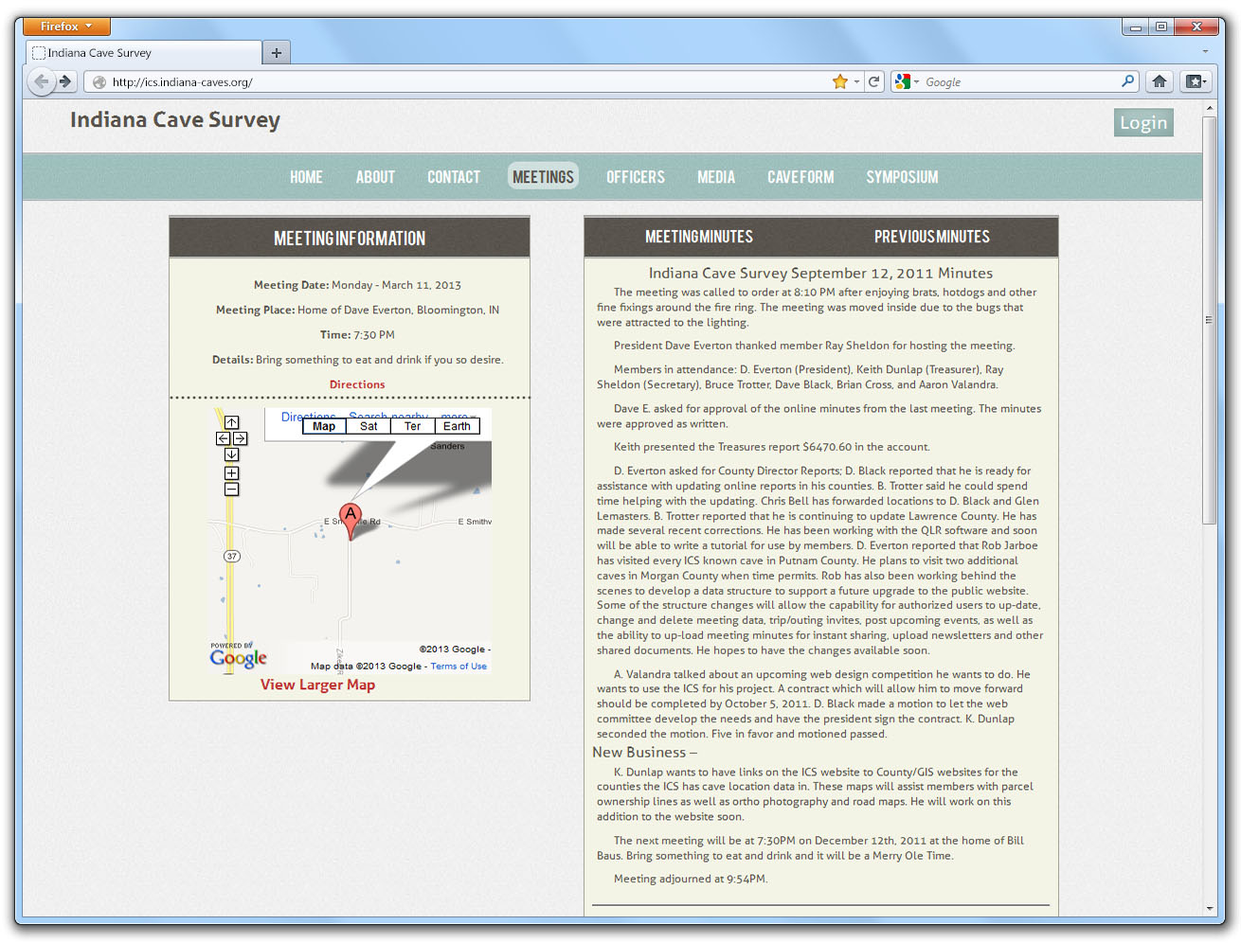Open the ABOUT nav item
This screenshot has height=943, width=1241.
pyautogui.click(x=375, y=177)
